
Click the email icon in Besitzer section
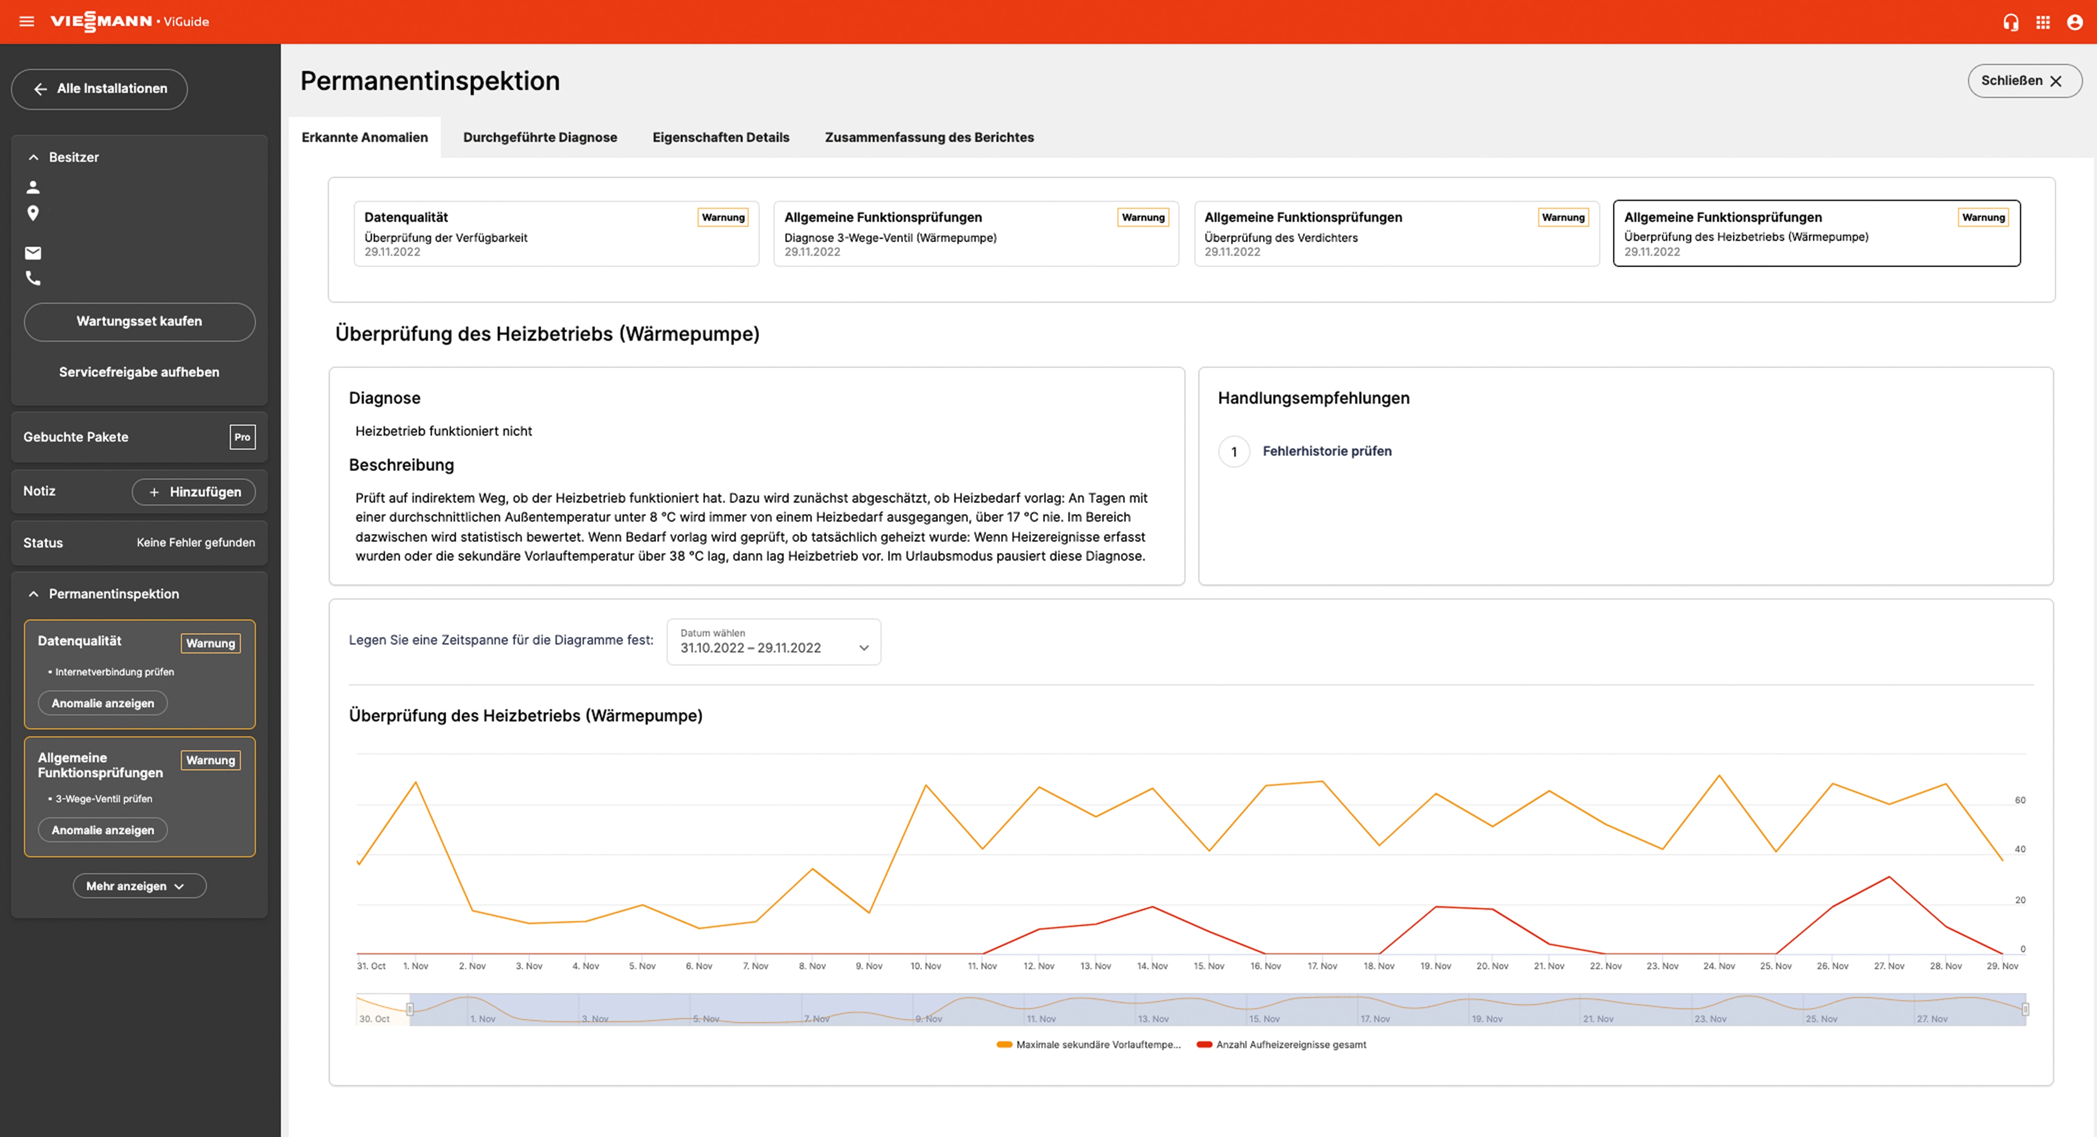tap(34, 253)
